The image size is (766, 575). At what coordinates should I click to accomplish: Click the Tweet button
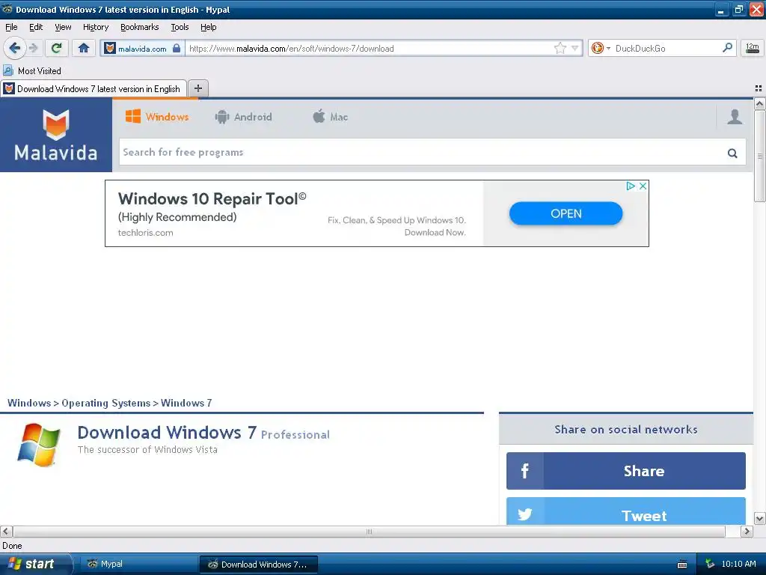pyautogui.click(x=626, y=511)
